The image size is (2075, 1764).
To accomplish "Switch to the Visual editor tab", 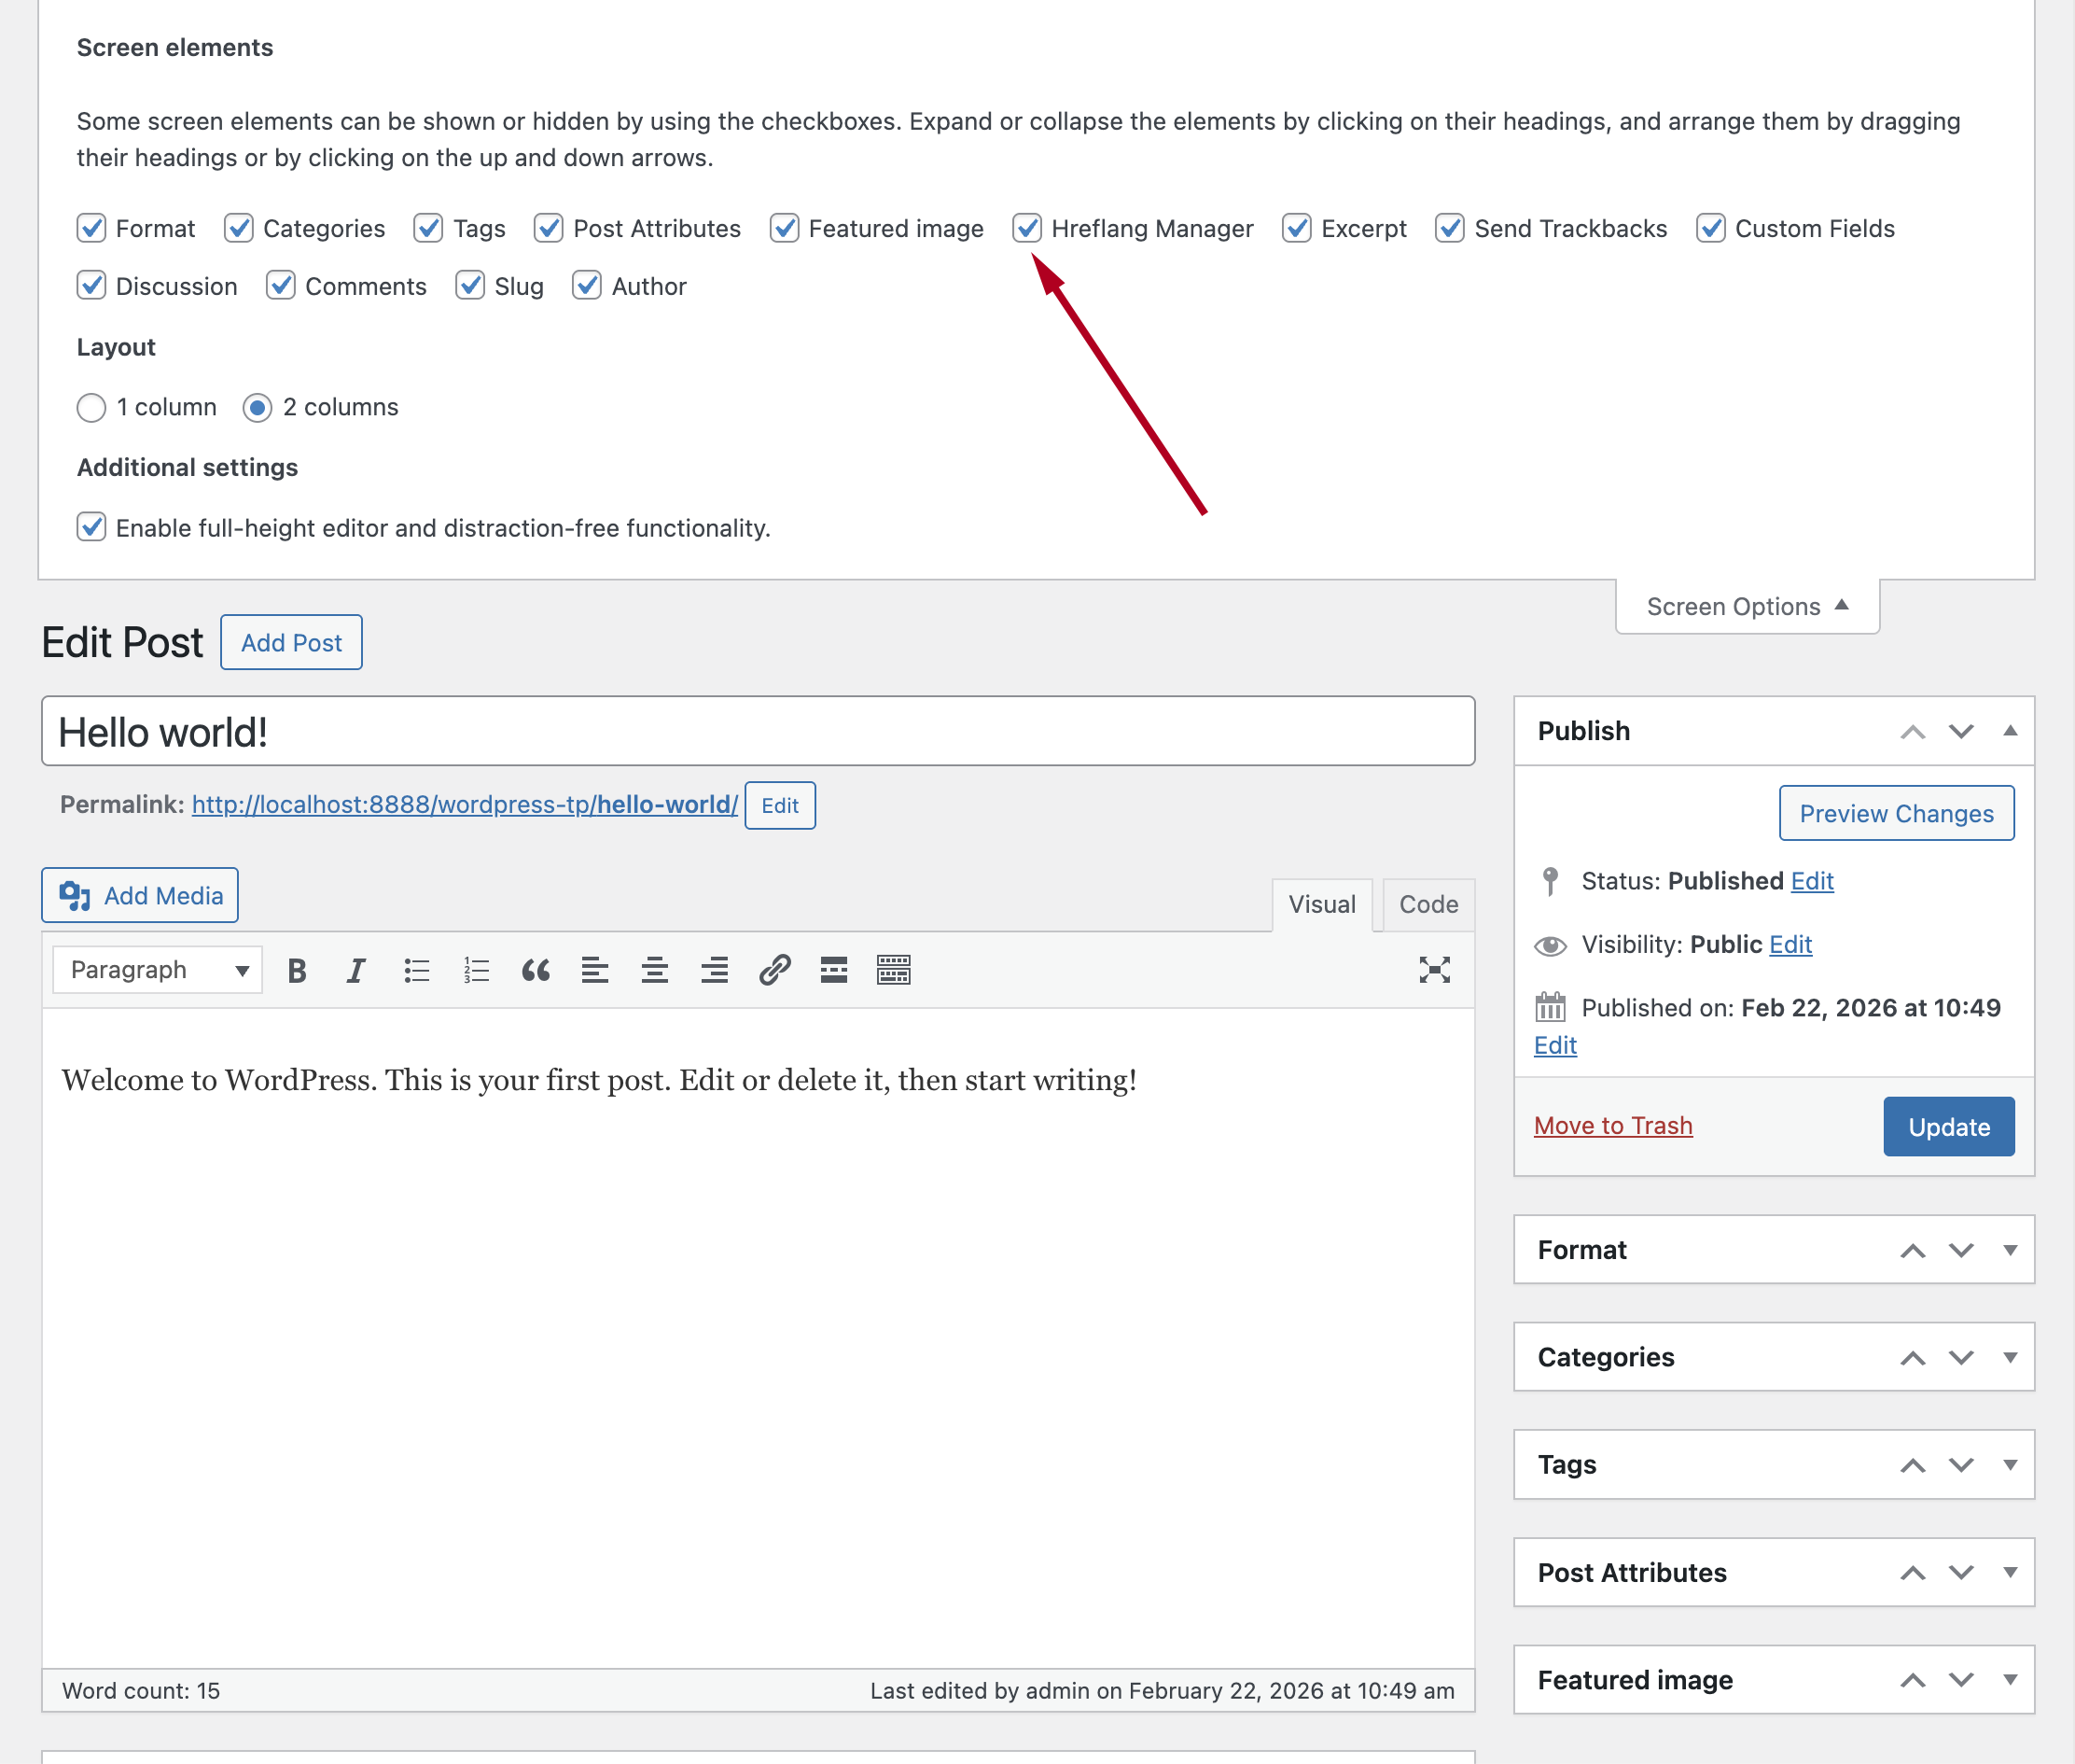I will pos(1321,904).
